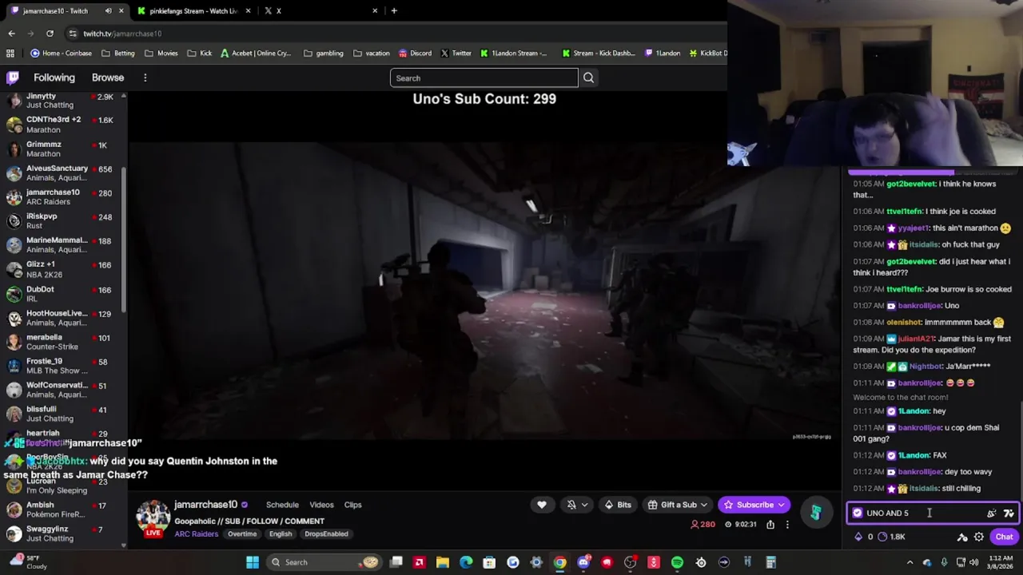The height and width of the screenshot is (575, 1023).
Task: Go to Following page
Action: tap(54, 77)
